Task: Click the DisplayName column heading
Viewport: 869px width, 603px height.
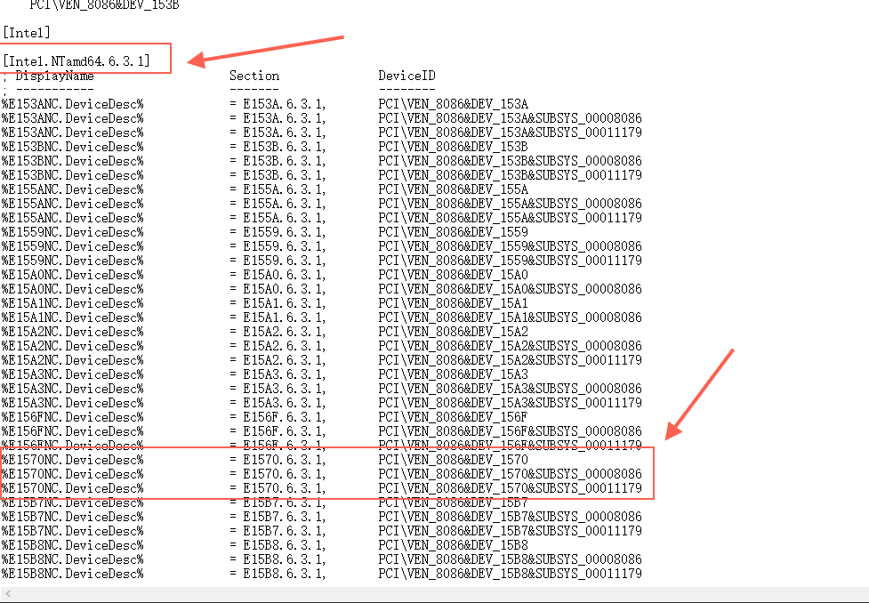Action: click(x=54, y=76)
